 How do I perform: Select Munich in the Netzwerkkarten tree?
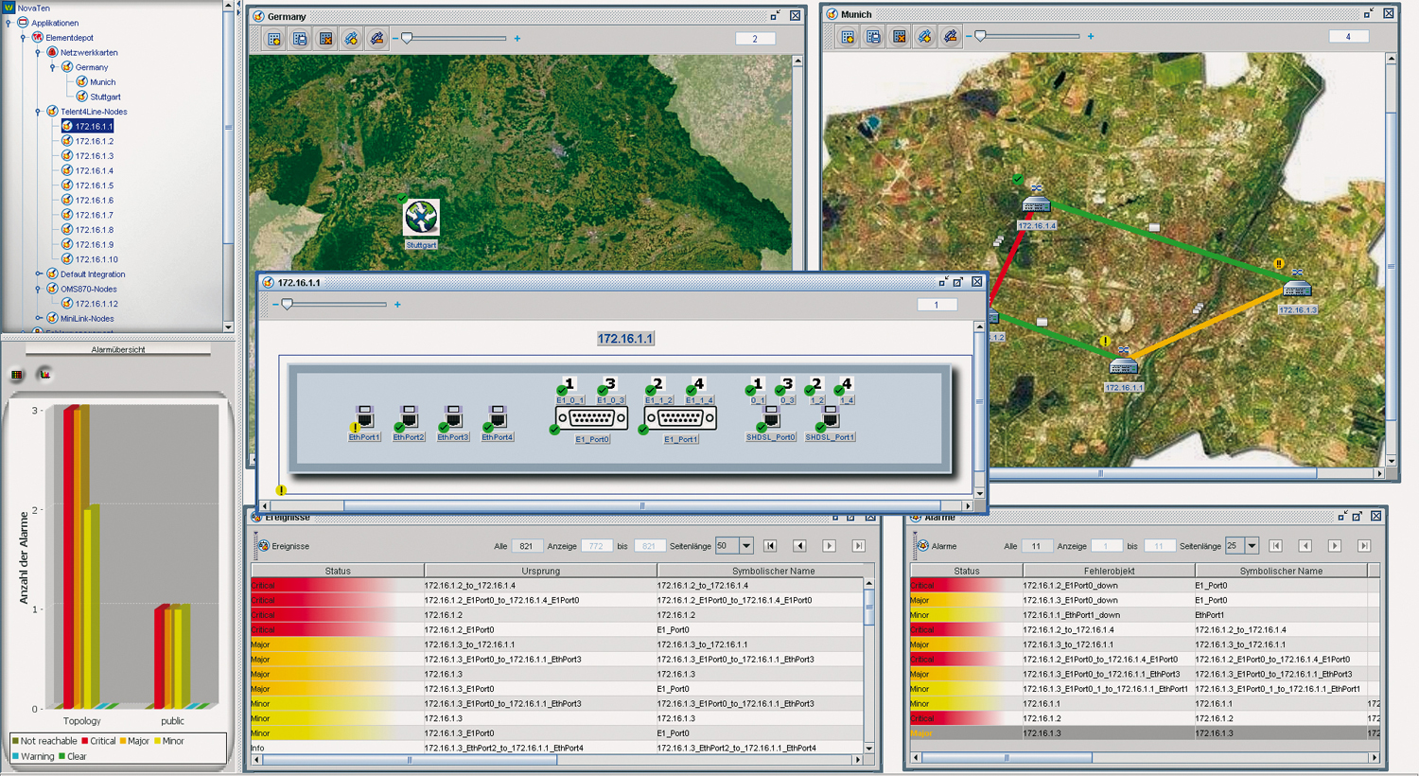click(102, 82)
